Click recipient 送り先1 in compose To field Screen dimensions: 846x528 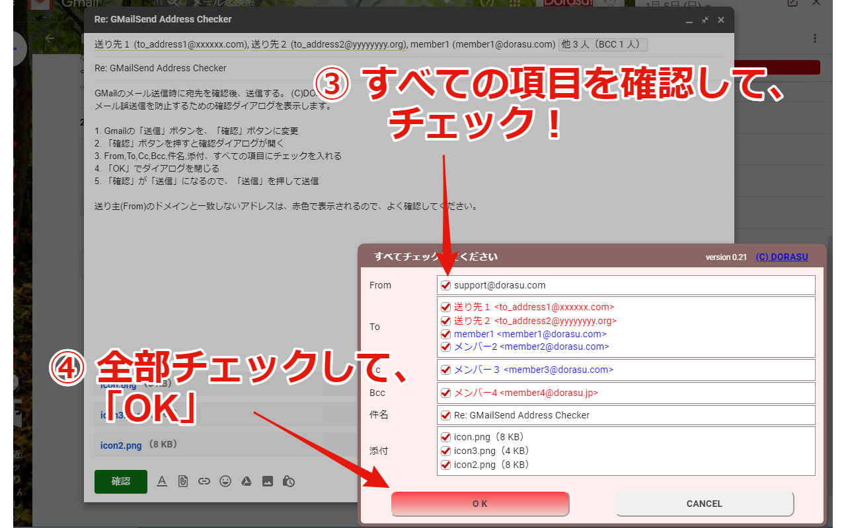point(171,44)
